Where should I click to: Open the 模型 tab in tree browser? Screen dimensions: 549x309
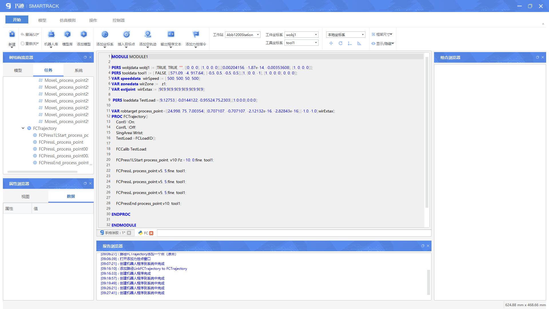point(18,70)
